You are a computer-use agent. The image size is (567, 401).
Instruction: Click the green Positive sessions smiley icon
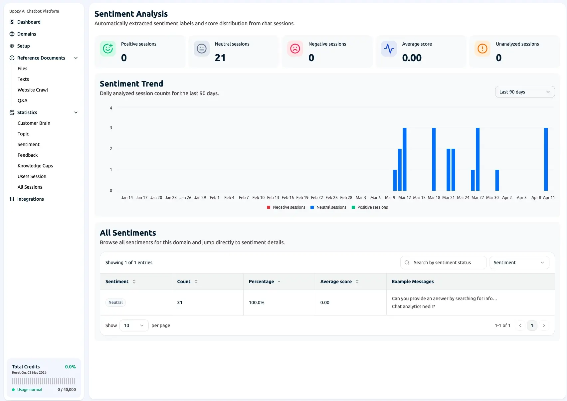108,49
